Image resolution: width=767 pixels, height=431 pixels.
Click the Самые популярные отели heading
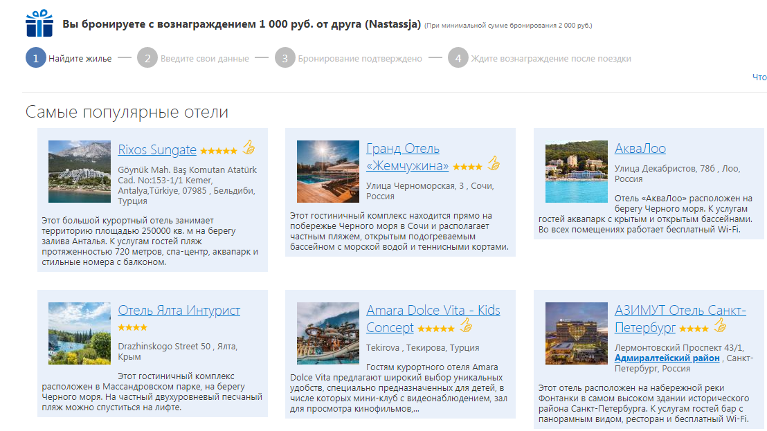click(127, 112)
